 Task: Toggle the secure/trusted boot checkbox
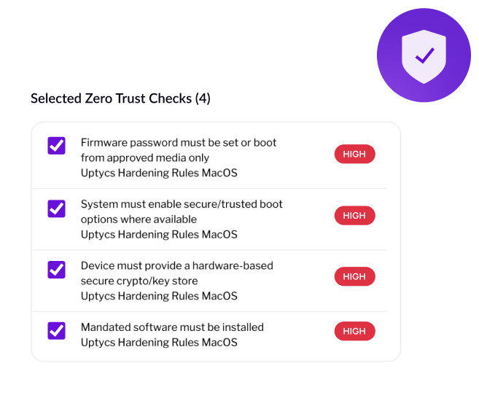click(57, 208)
